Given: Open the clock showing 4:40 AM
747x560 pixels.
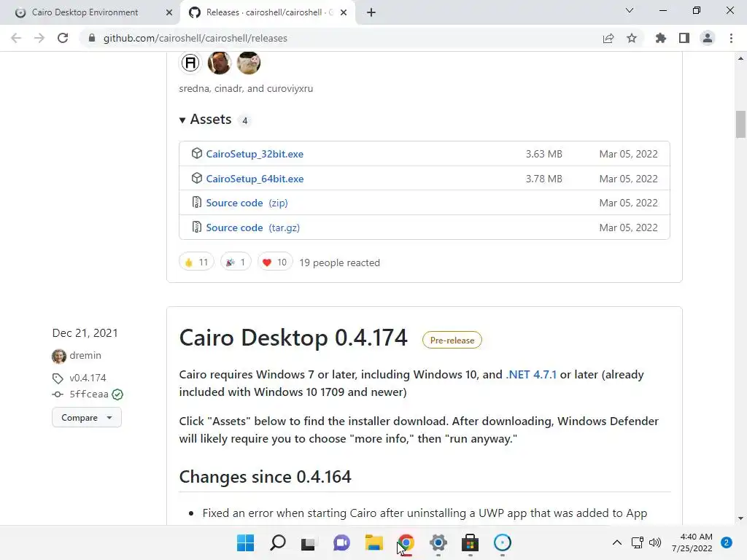Looking at the screenshot, I should (692, 542).
